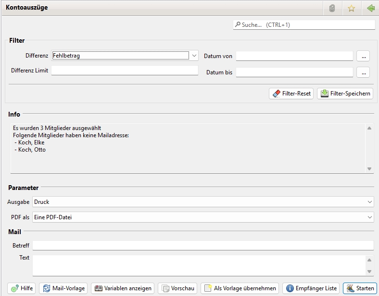Open date picker for Datum bis

pos(363,72)
